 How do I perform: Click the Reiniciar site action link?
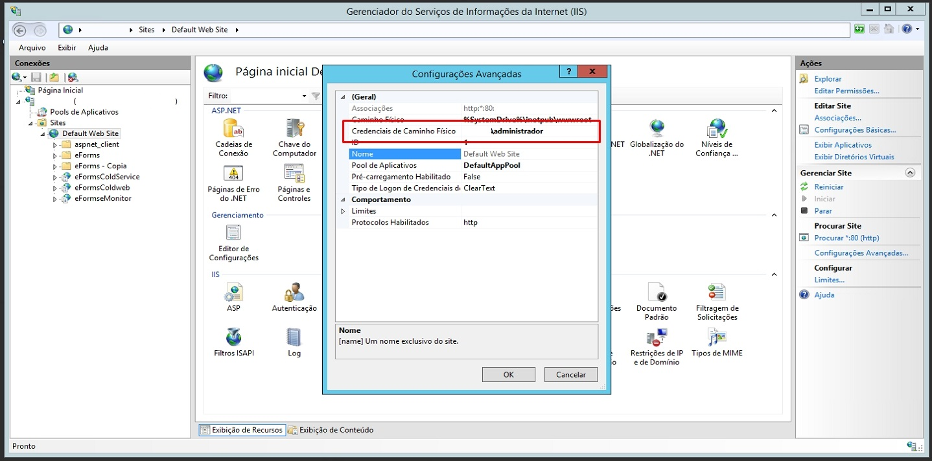(x=828, y=187)
